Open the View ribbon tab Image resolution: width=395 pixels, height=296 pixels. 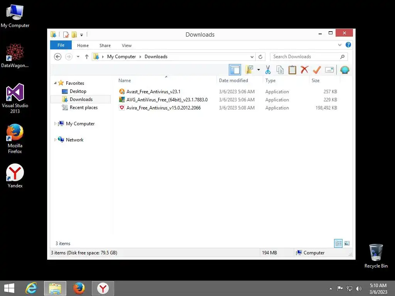[127, 45]
